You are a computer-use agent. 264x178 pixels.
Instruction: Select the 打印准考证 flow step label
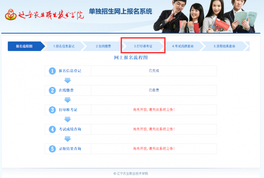(68, 110)
